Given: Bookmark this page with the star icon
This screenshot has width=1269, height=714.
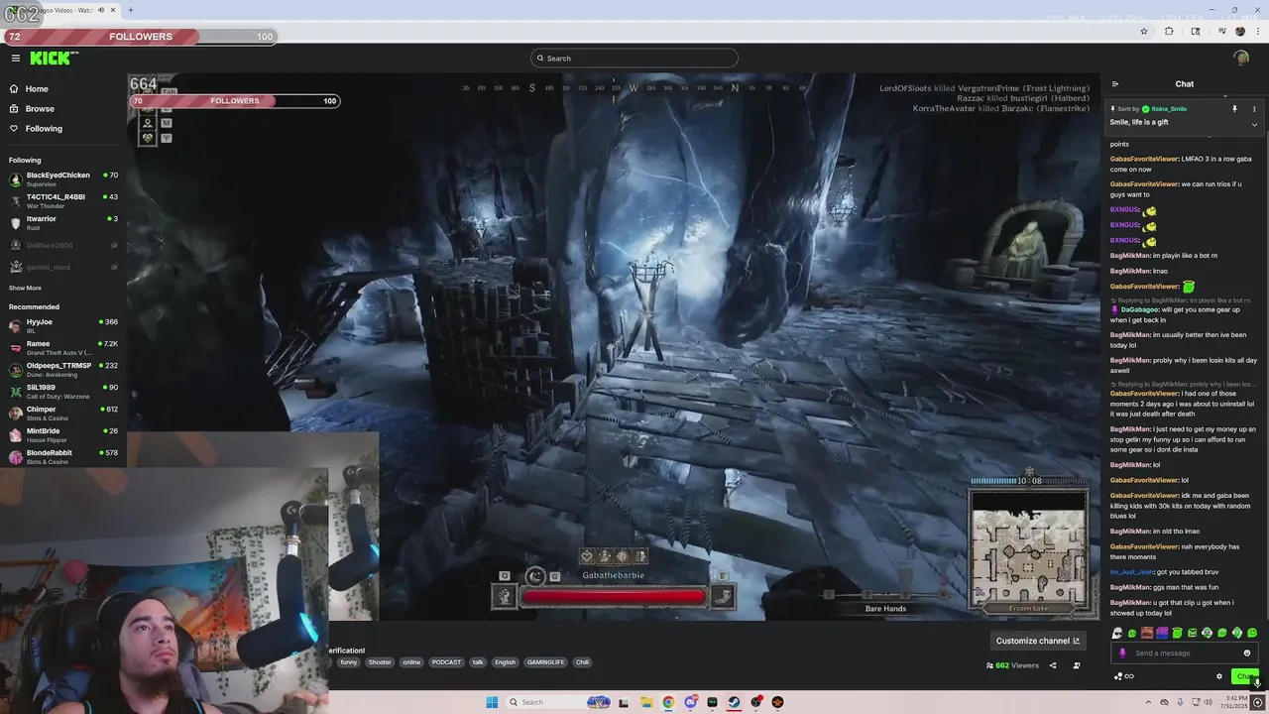Looking at the screenshot, I should click(1144, 32).
